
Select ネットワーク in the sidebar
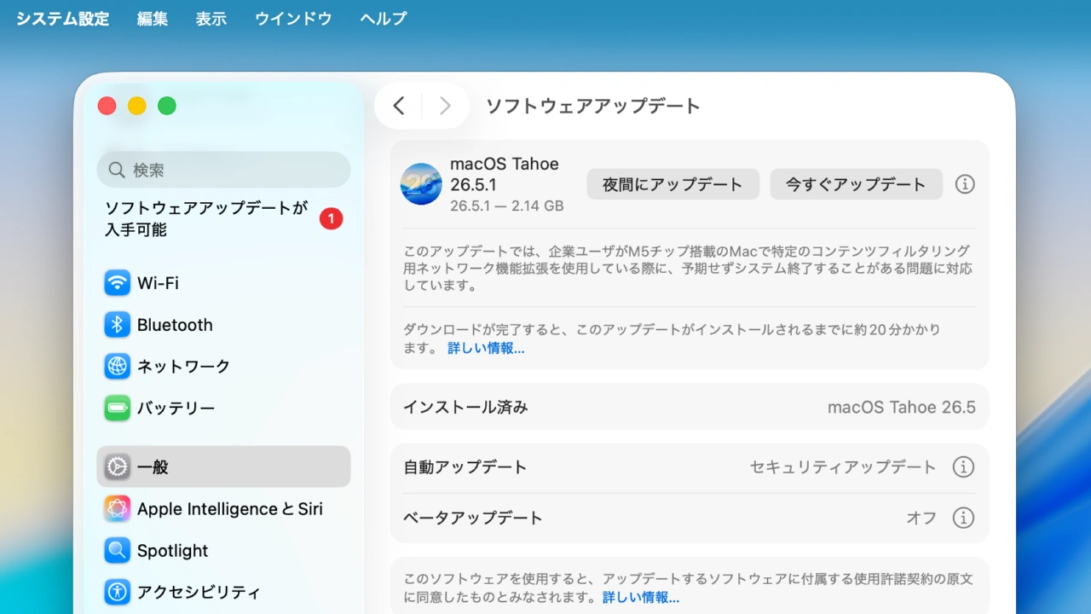223,367
